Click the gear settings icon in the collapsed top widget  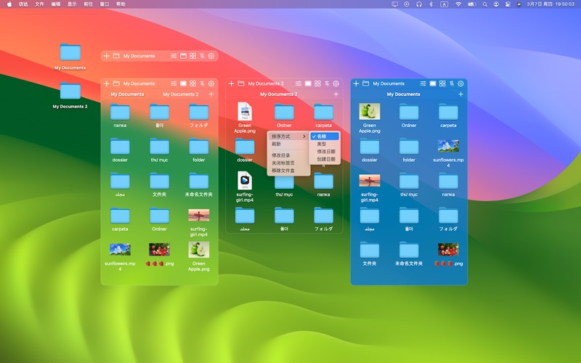pyautogui.click(x=211, y=56)
